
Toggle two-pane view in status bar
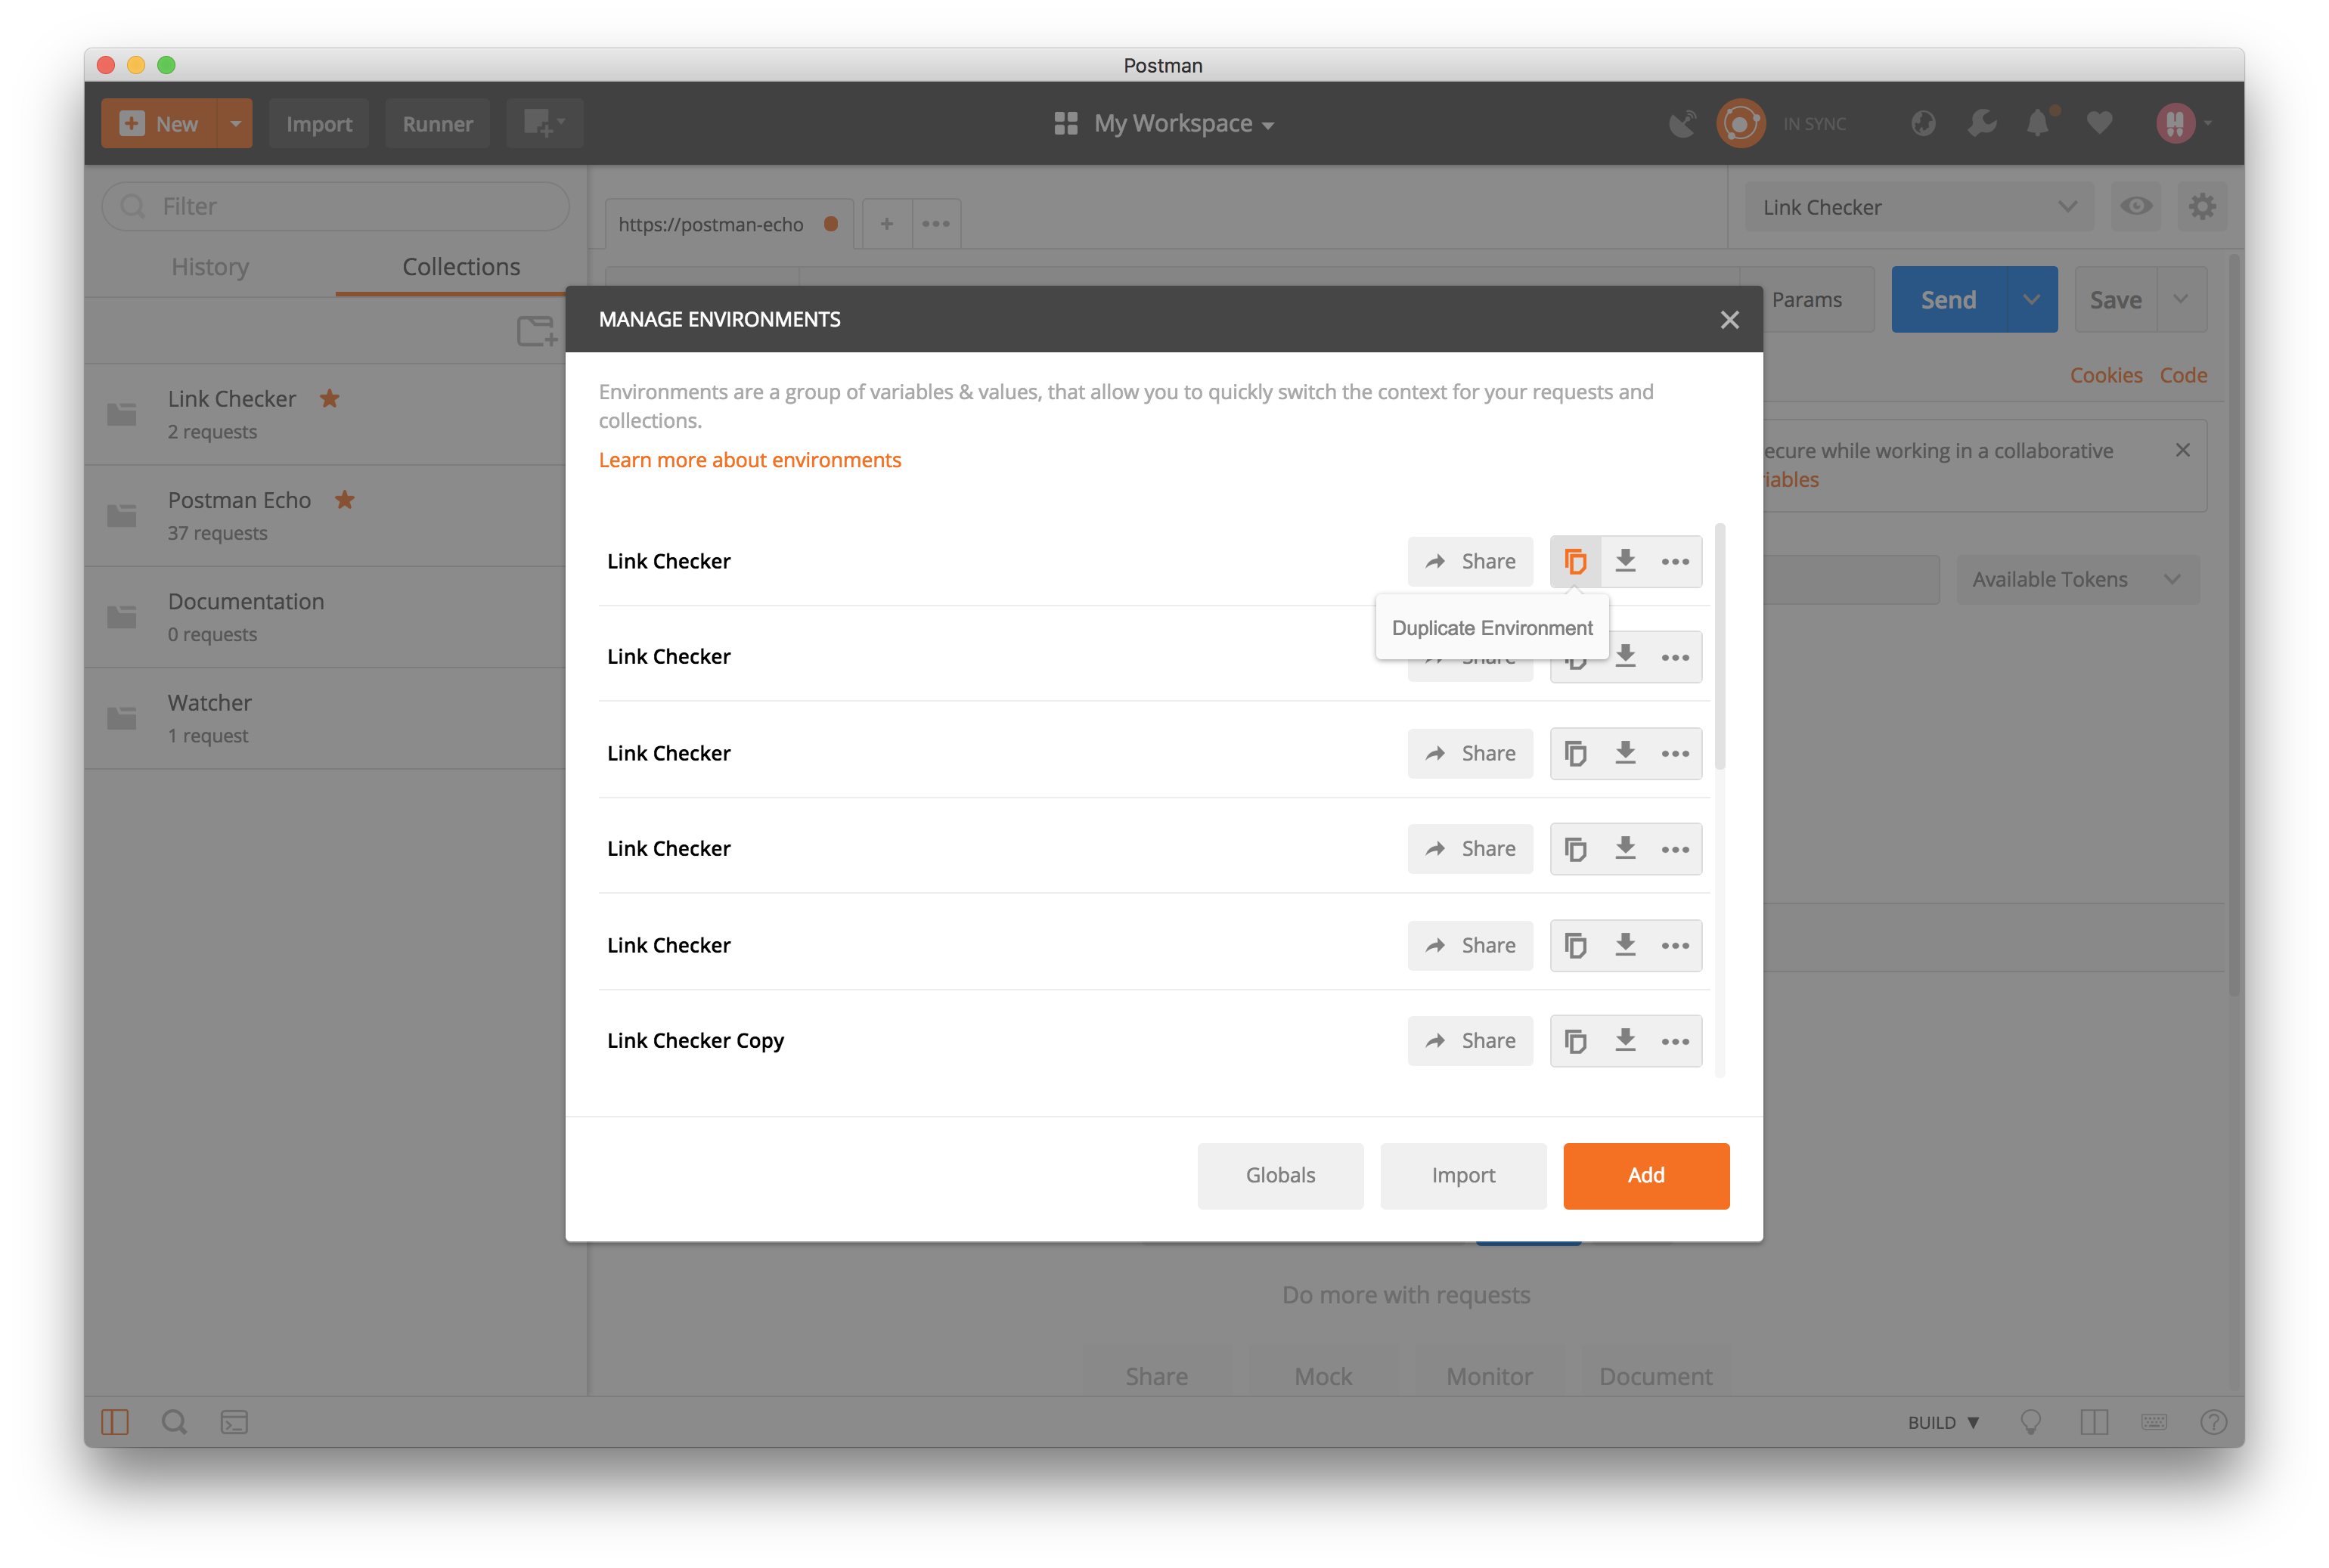pyautogui.click(x=2093, y=1422)
